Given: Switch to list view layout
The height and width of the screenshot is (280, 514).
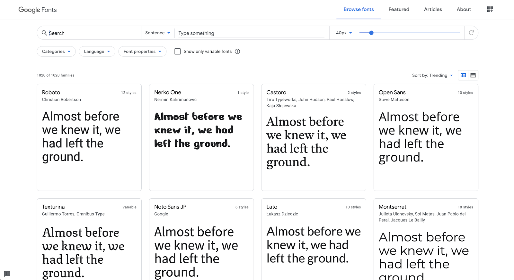Looking at the screenshot, I should pos(473,75).
